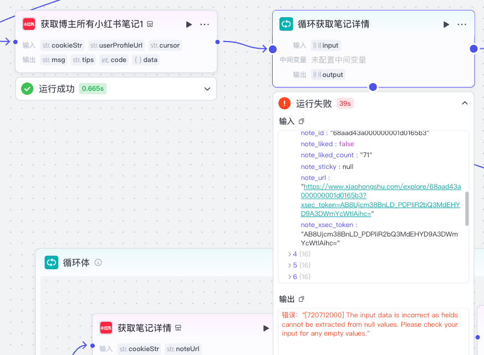Click the input port of 获取博主所有小红书笔记1
This screenshot has height=355, width=484.
(x=16, y=42)
